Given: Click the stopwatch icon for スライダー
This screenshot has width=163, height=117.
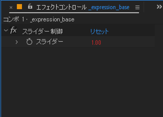Looking at the screenshot, I should 29,42.
